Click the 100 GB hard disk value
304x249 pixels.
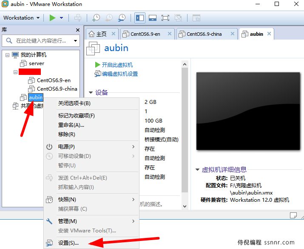coord(153,121)
